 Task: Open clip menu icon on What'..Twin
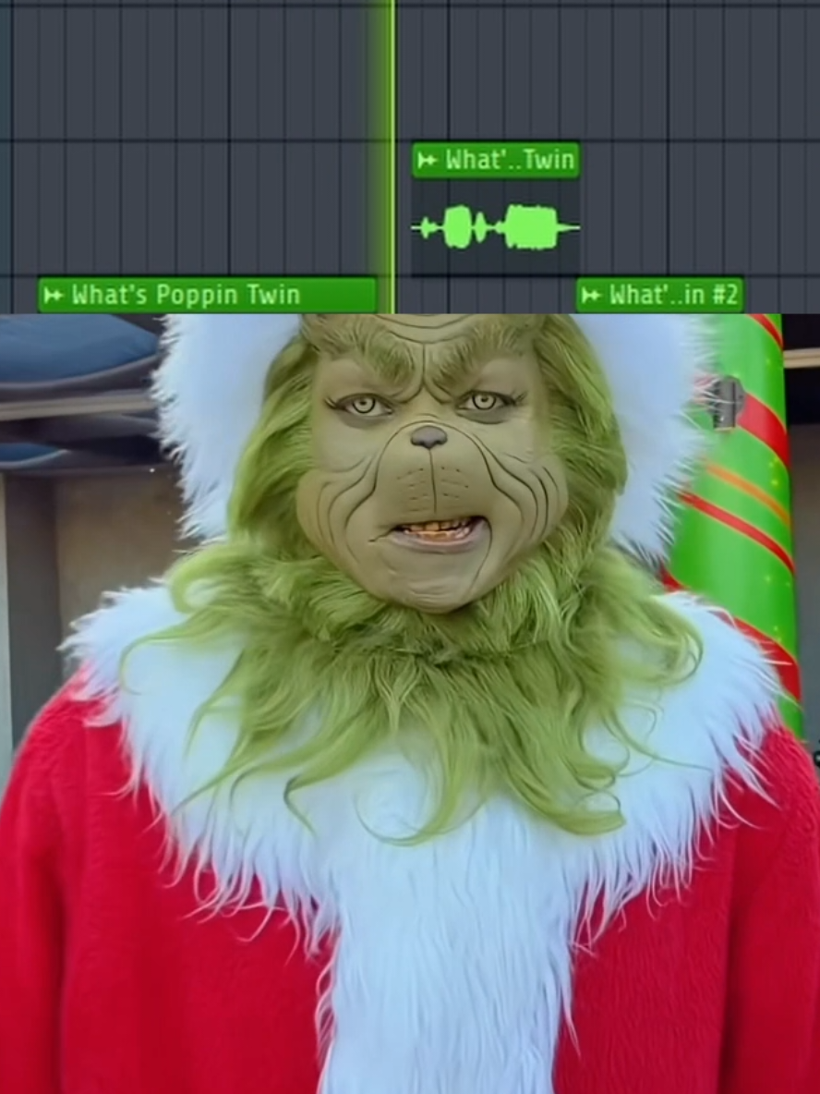pyautogui.click(x=427, y=161)
